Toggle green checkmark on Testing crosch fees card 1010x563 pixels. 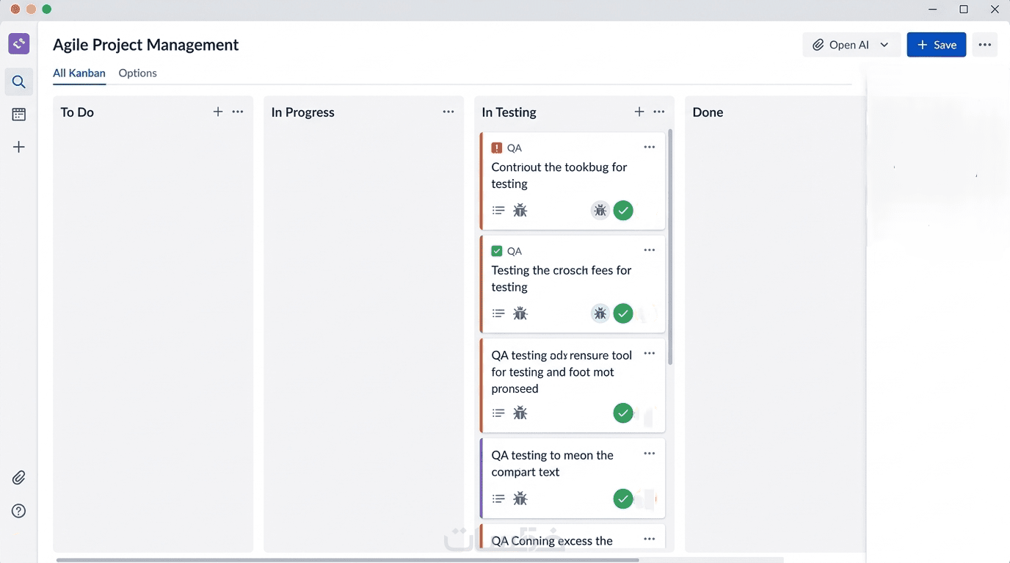(623, 313)
